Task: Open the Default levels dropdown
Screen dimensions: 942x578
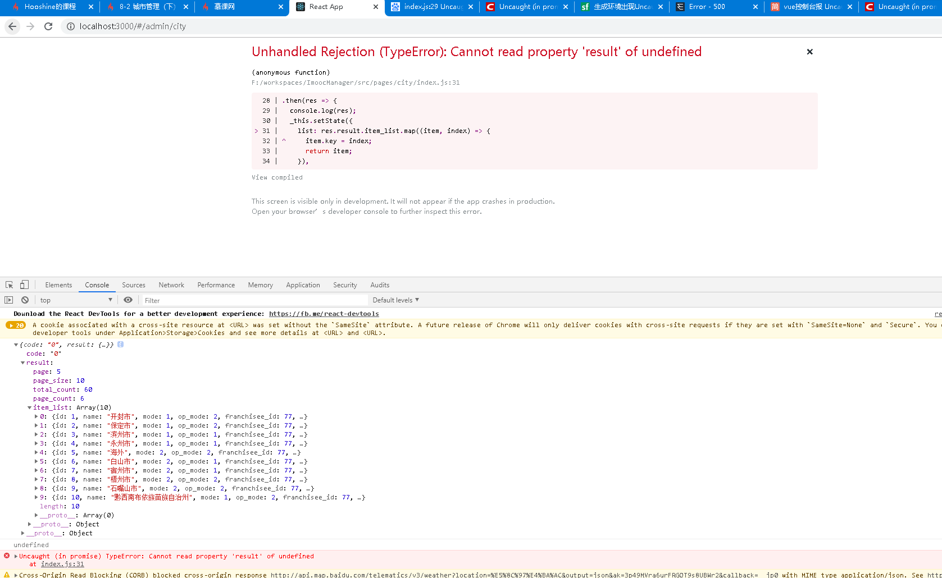Action: (395, 300)
